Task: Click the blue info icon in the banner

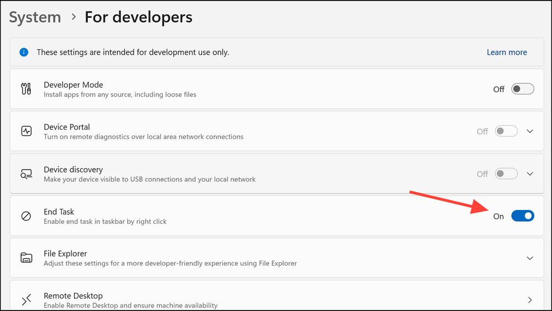Action: point(24,52)
